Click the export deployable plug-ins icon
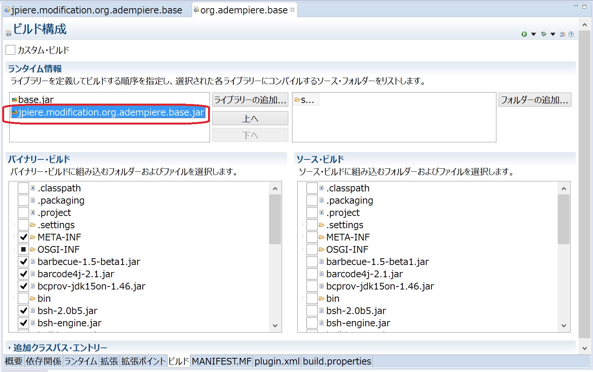Image resolution: width=593 pixels, height=372 pixels. click(563, 34)
